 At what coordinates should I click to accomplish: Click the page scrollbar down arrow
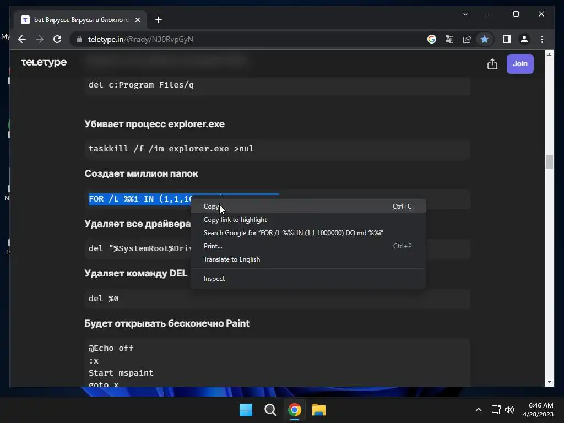549,382
